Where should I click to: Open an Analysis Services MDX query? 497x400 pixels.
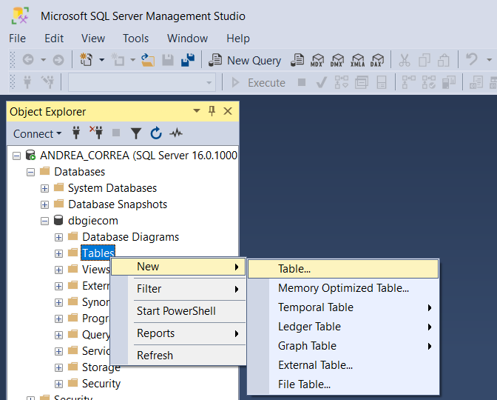(x=317, y=60)
